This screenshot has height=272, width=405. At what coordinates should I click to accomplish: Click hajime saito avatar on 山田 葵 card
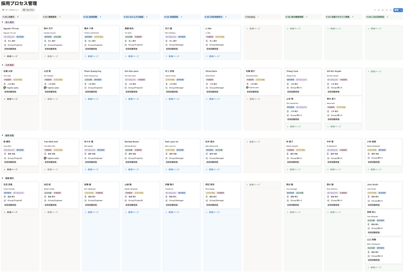click(45, 88)
